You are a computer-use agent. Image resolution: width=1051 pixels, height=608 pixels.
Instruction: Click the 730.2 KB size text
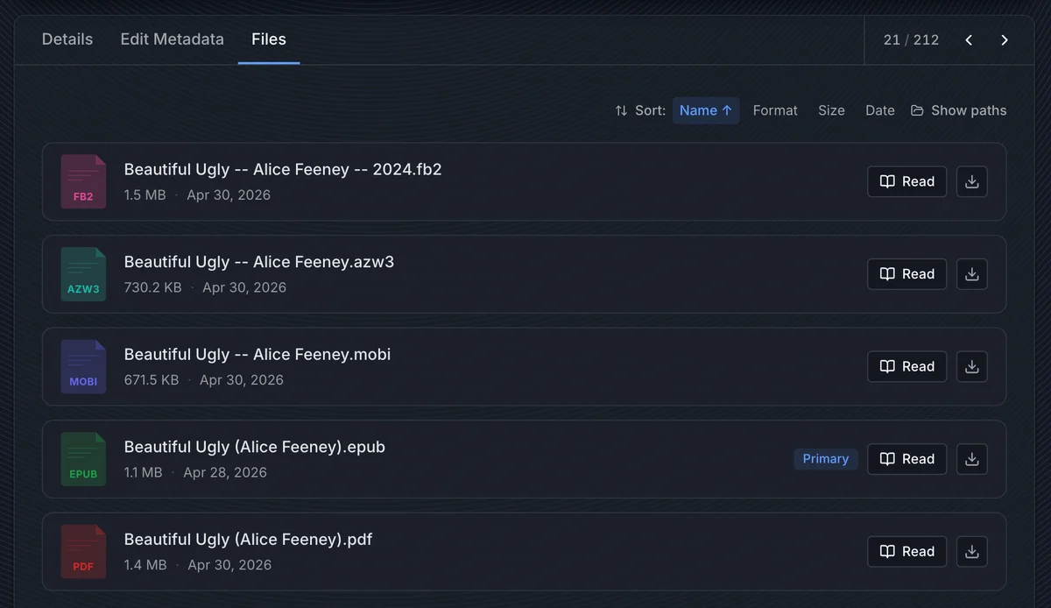click(x=152, y=287)
